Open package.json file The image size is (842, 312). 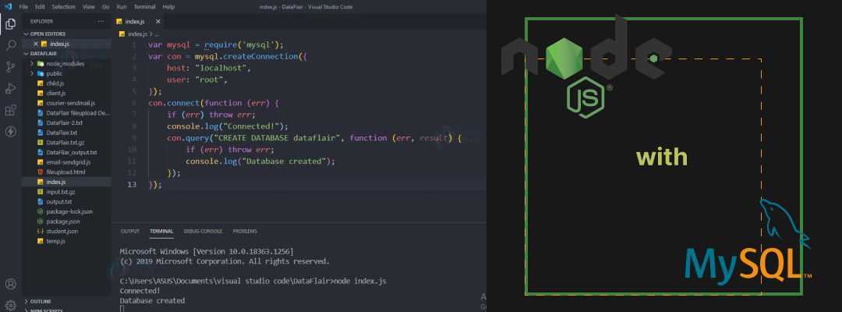coord(63,222)
